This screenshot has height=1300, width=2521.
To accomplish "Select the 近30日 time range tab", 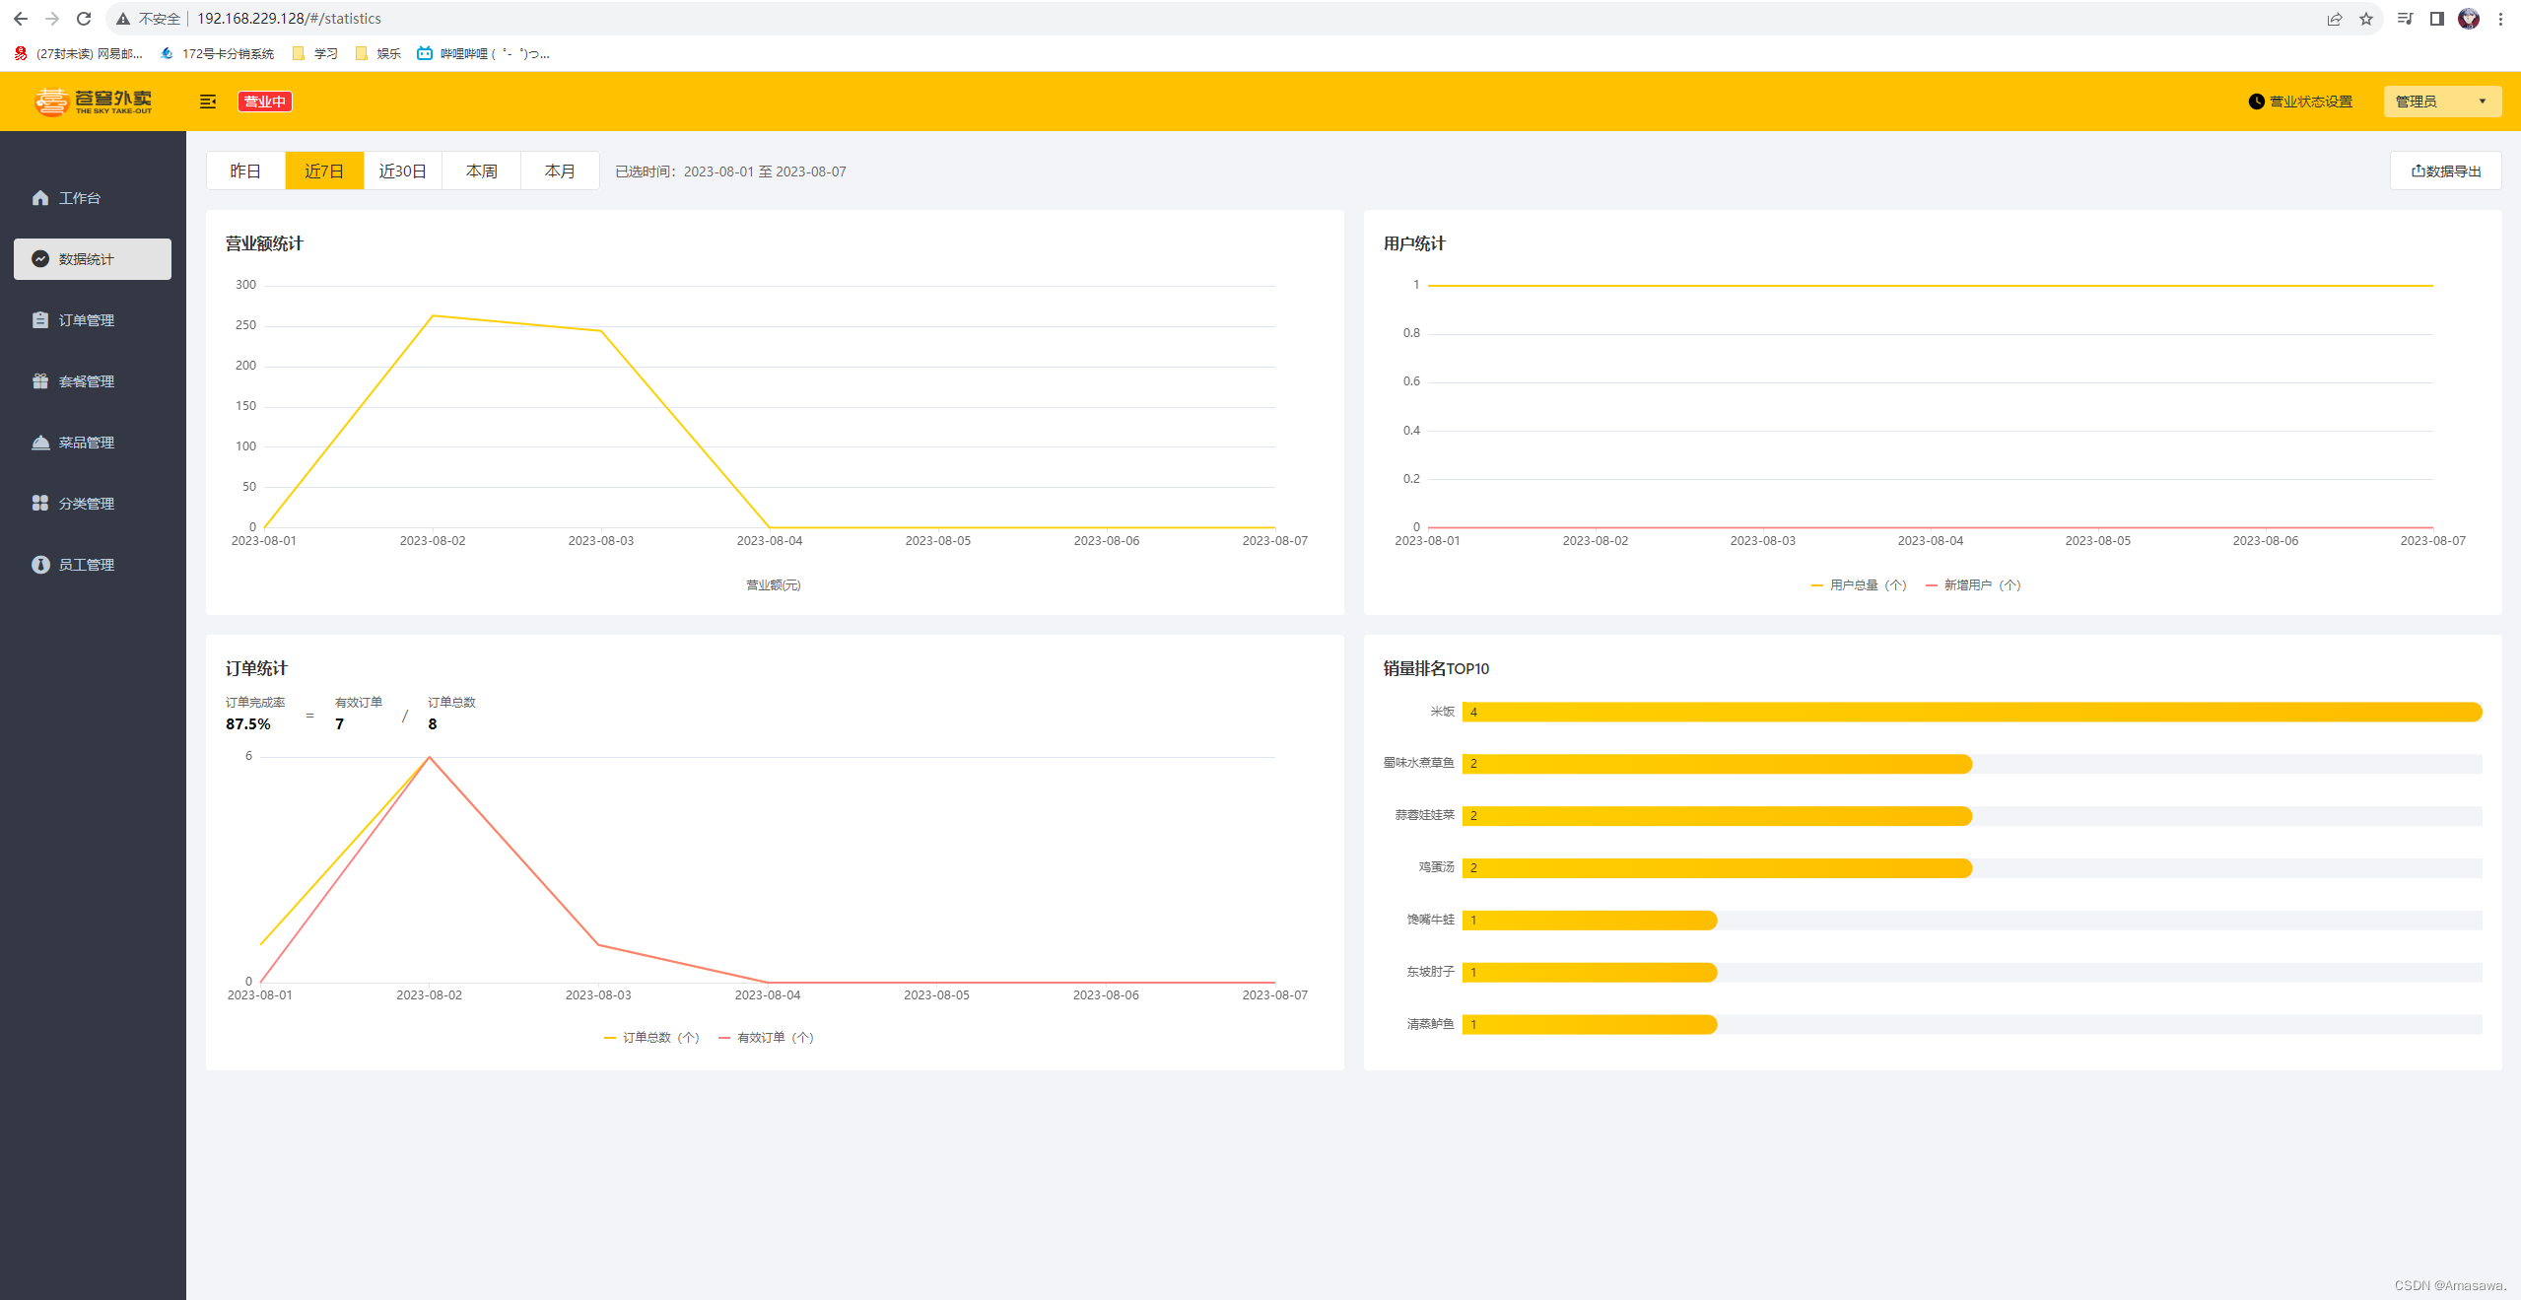I will pos(403,171).
